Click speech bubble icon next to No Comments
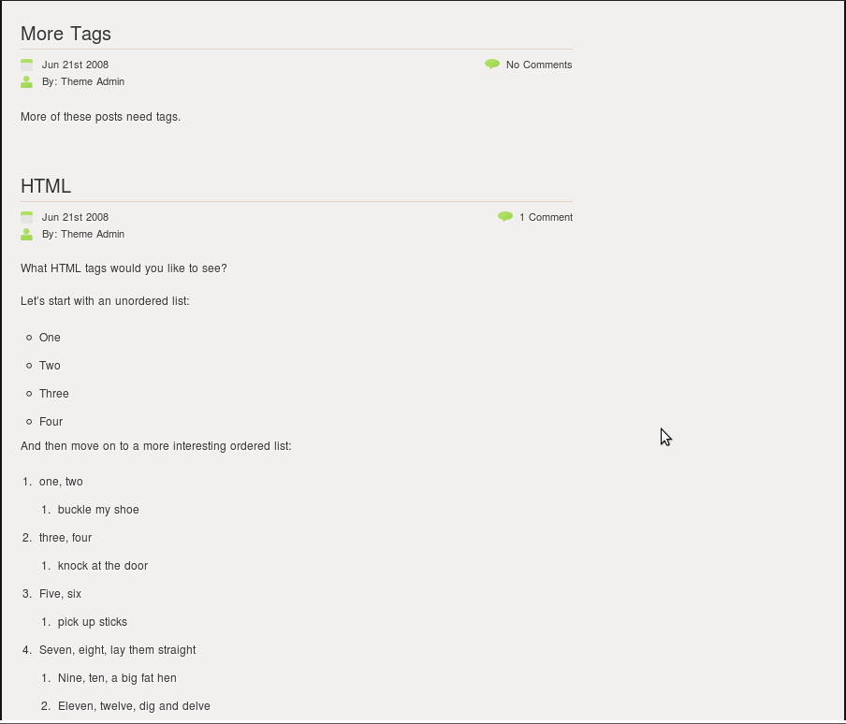846x724 pixels. point(492,65)
